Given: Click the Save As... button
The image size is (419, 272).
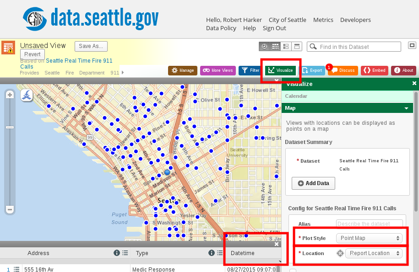Looking at the screenshot, I should (91, 46).
